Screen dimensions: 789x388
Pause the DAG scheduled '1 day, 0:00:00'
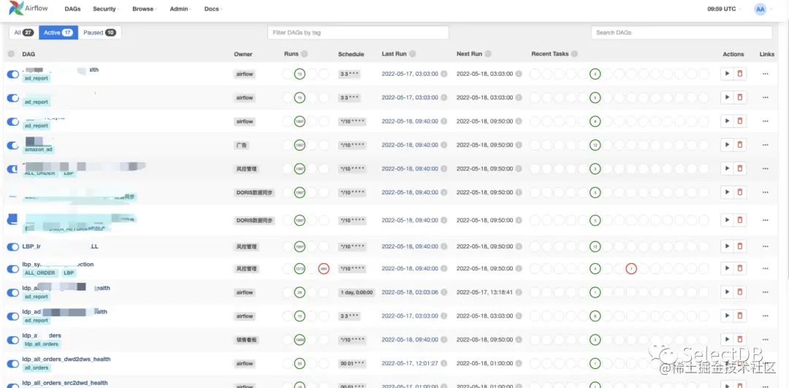12,292
